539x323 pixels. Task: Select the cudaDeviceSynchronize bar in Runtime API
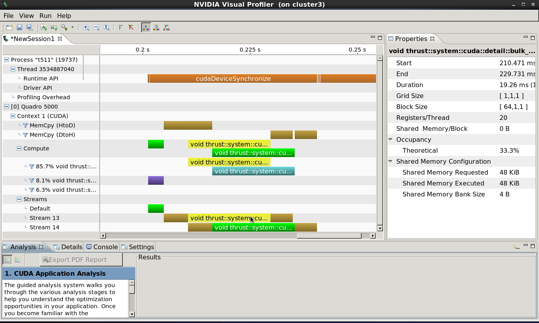tap(233, 79)
